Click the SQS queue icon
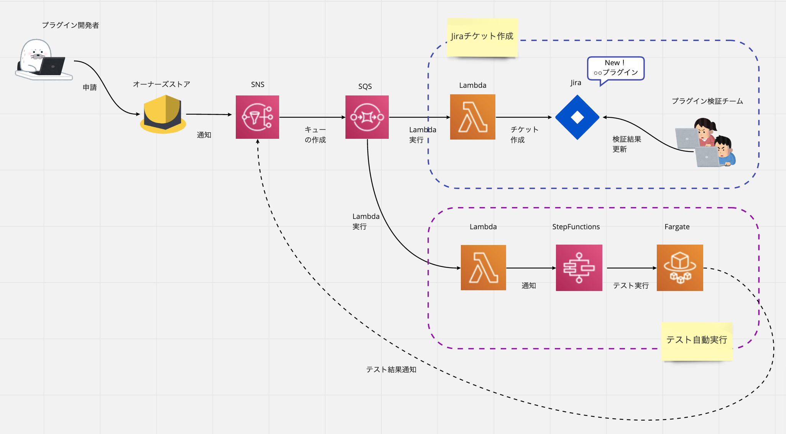786x434 pixels. (367, 117)
